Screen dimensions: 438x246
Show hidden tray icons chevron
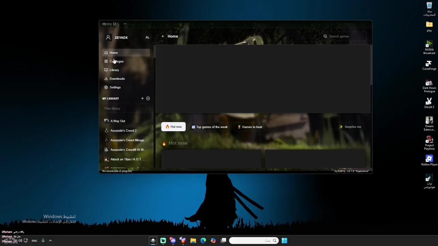(x=50, y=241)
